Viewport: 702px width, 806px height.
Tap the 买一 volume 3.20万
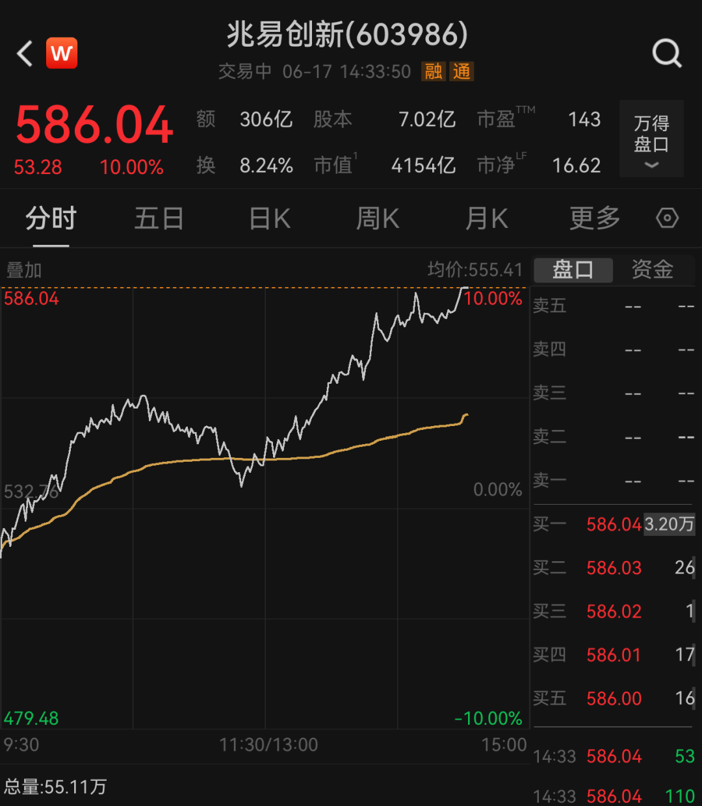pos(669,524)
